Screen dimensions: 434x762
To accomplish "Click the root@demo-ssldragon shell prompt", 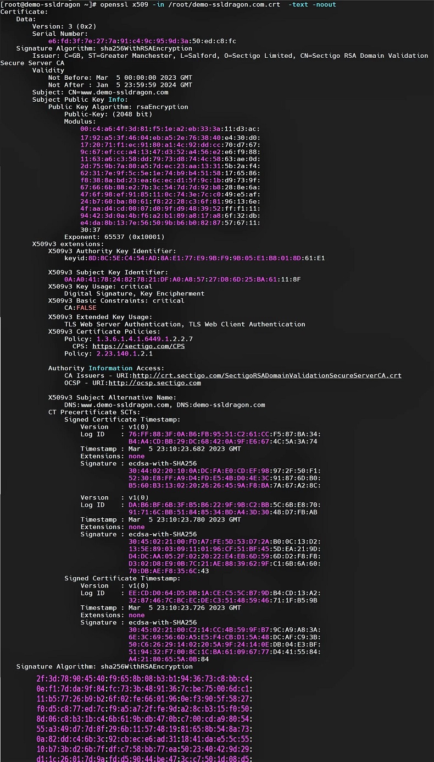I will tap(49, 4).
